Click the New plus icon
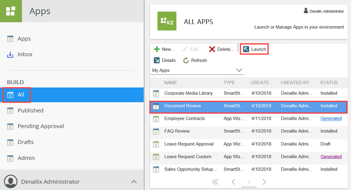This screenshot has width=351, height=190. point(157,49)
